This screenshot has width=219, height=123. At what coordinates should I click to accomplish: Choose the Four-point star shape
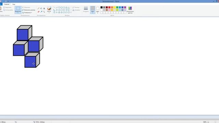(x=57, y=12)
